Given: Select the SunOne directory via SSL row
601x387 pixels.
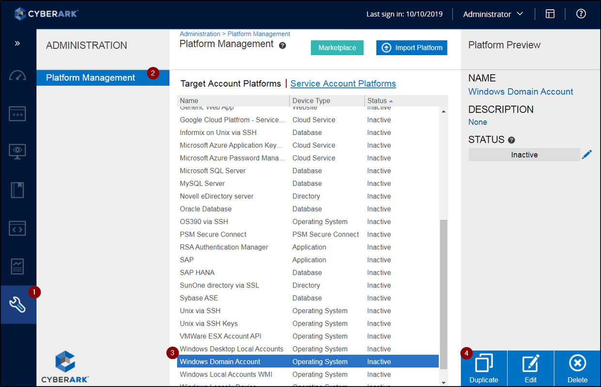Looking at the screenshot, I should [308, 285].
